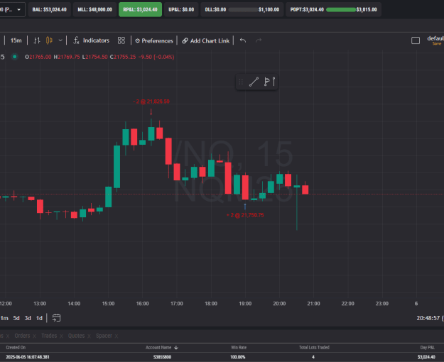Open chart Preferences
Image resolution: width=444 pixels, height=362 pixels.
(x=154, y=40)
